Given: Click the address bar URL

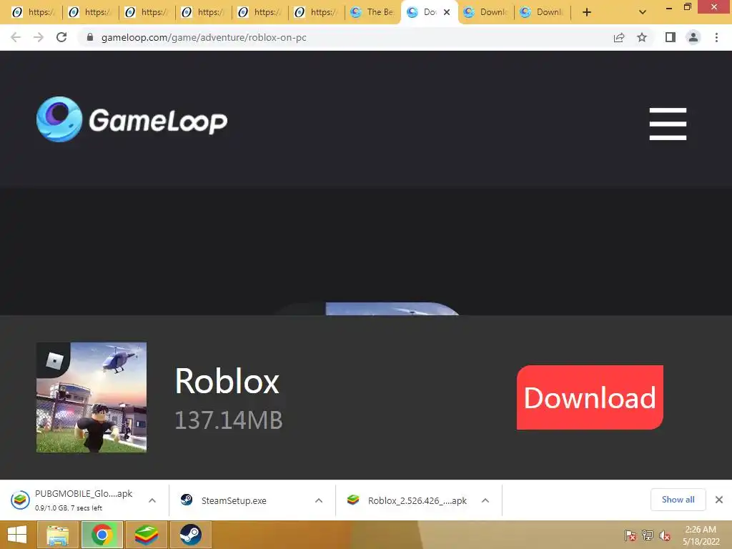Looking at the screenshot, I should [204, 37].
